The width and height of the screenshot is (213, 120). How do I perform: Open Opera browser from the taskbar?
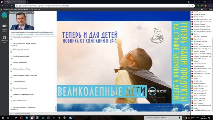pos(21,118)
